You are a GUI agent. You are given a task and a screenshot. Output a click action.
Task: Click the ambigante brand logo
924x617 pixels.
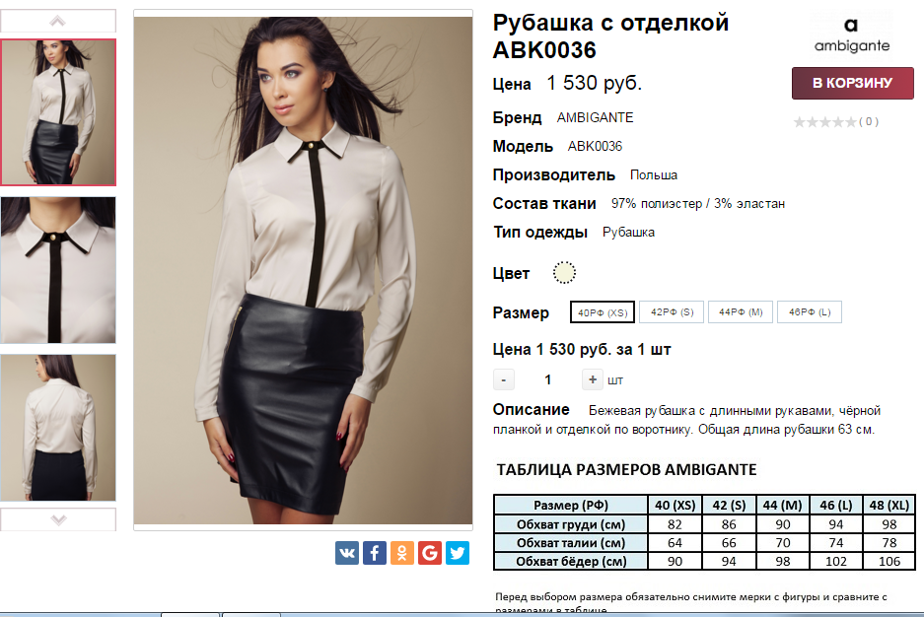[851, 34]
